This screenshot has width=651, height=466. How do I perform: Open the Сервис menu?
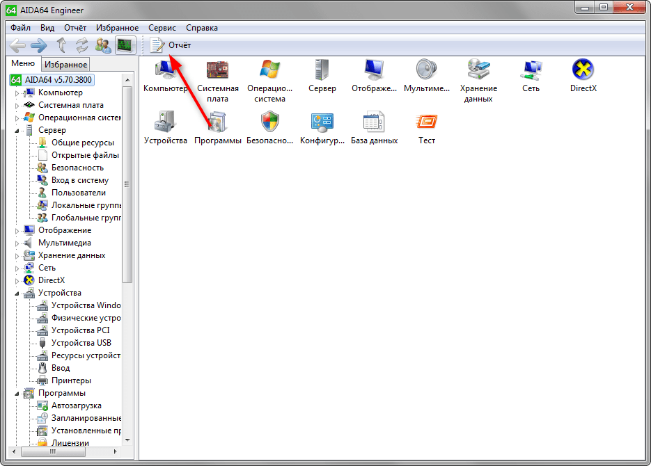coord(162,28)
